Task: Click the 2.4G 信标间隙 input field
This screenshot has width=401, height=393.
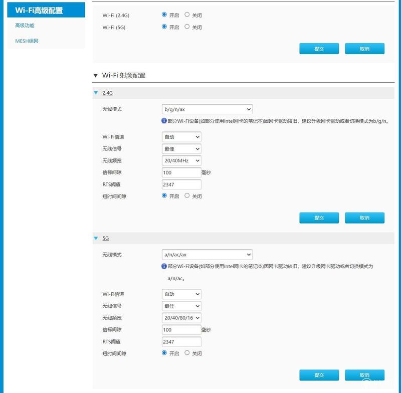Action: coord(181,172)
